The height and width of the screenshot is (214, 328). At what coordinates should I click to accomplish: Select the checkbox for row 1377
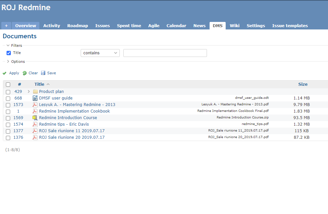tap(8, 131)
